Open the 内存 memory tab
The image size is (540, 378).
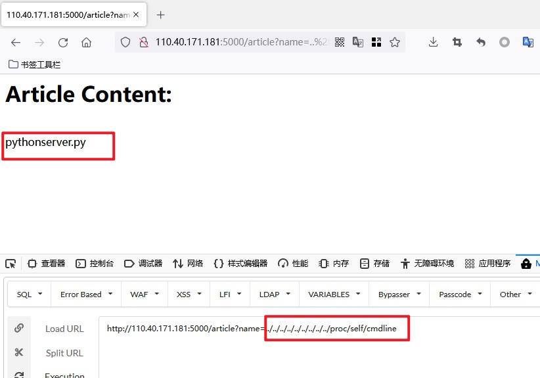pos(334,264)
